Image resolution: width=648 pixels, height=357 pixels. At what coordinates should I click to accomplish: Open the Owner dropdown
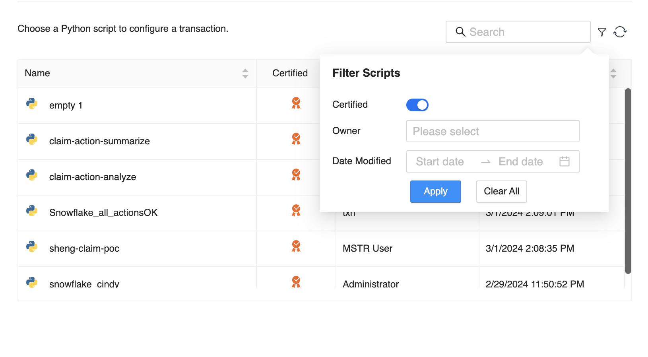click(x=492, y=131)
